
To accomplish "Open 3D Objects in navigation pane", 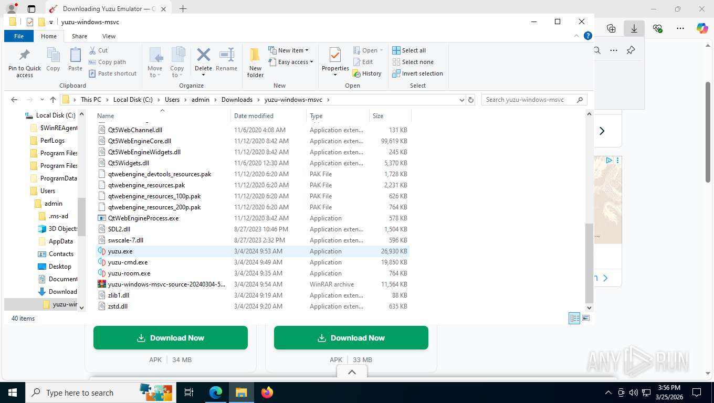I will point(58,229).
